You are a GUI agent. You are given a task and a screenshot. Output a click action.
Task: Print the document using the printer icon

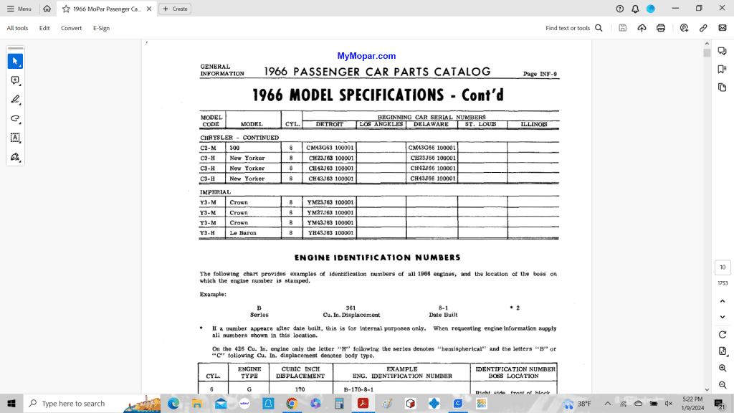tap(661, 28)
